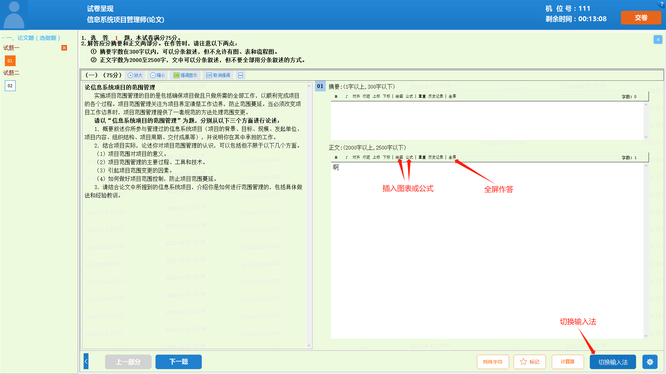Click the star 标记 button to mark the question
Image resolution: width=666 pixels, height=374 pixels.
529,362
